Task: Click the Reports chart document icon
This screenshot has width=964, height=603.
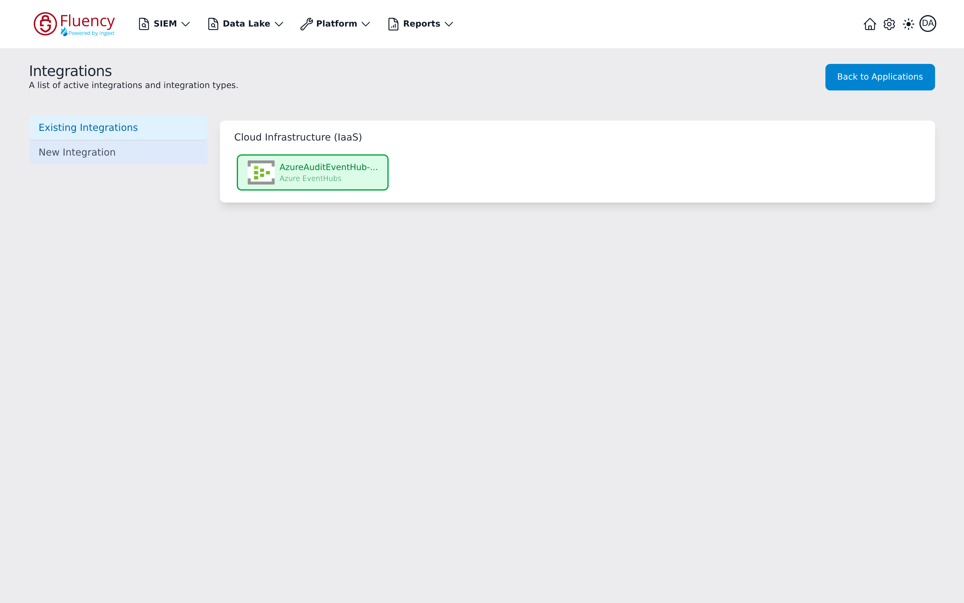Action: [x=393, y=24]
